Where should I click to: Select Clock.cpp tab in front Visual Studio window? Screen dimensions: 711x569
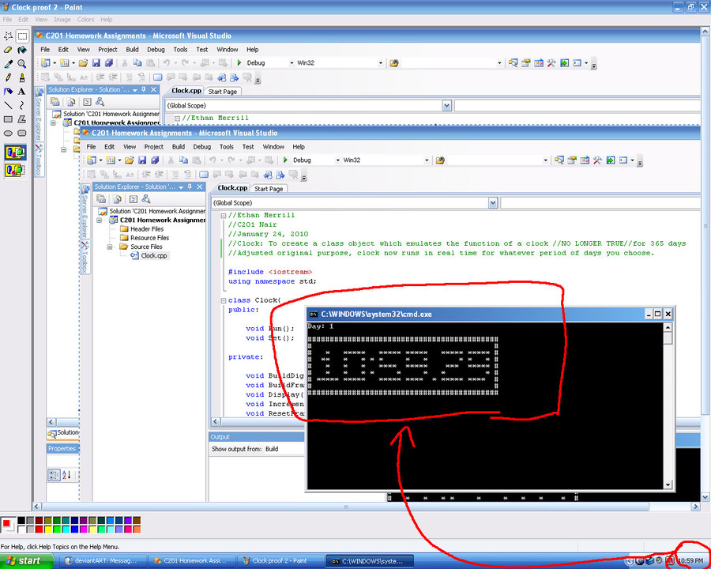click(x=232, y=188)
